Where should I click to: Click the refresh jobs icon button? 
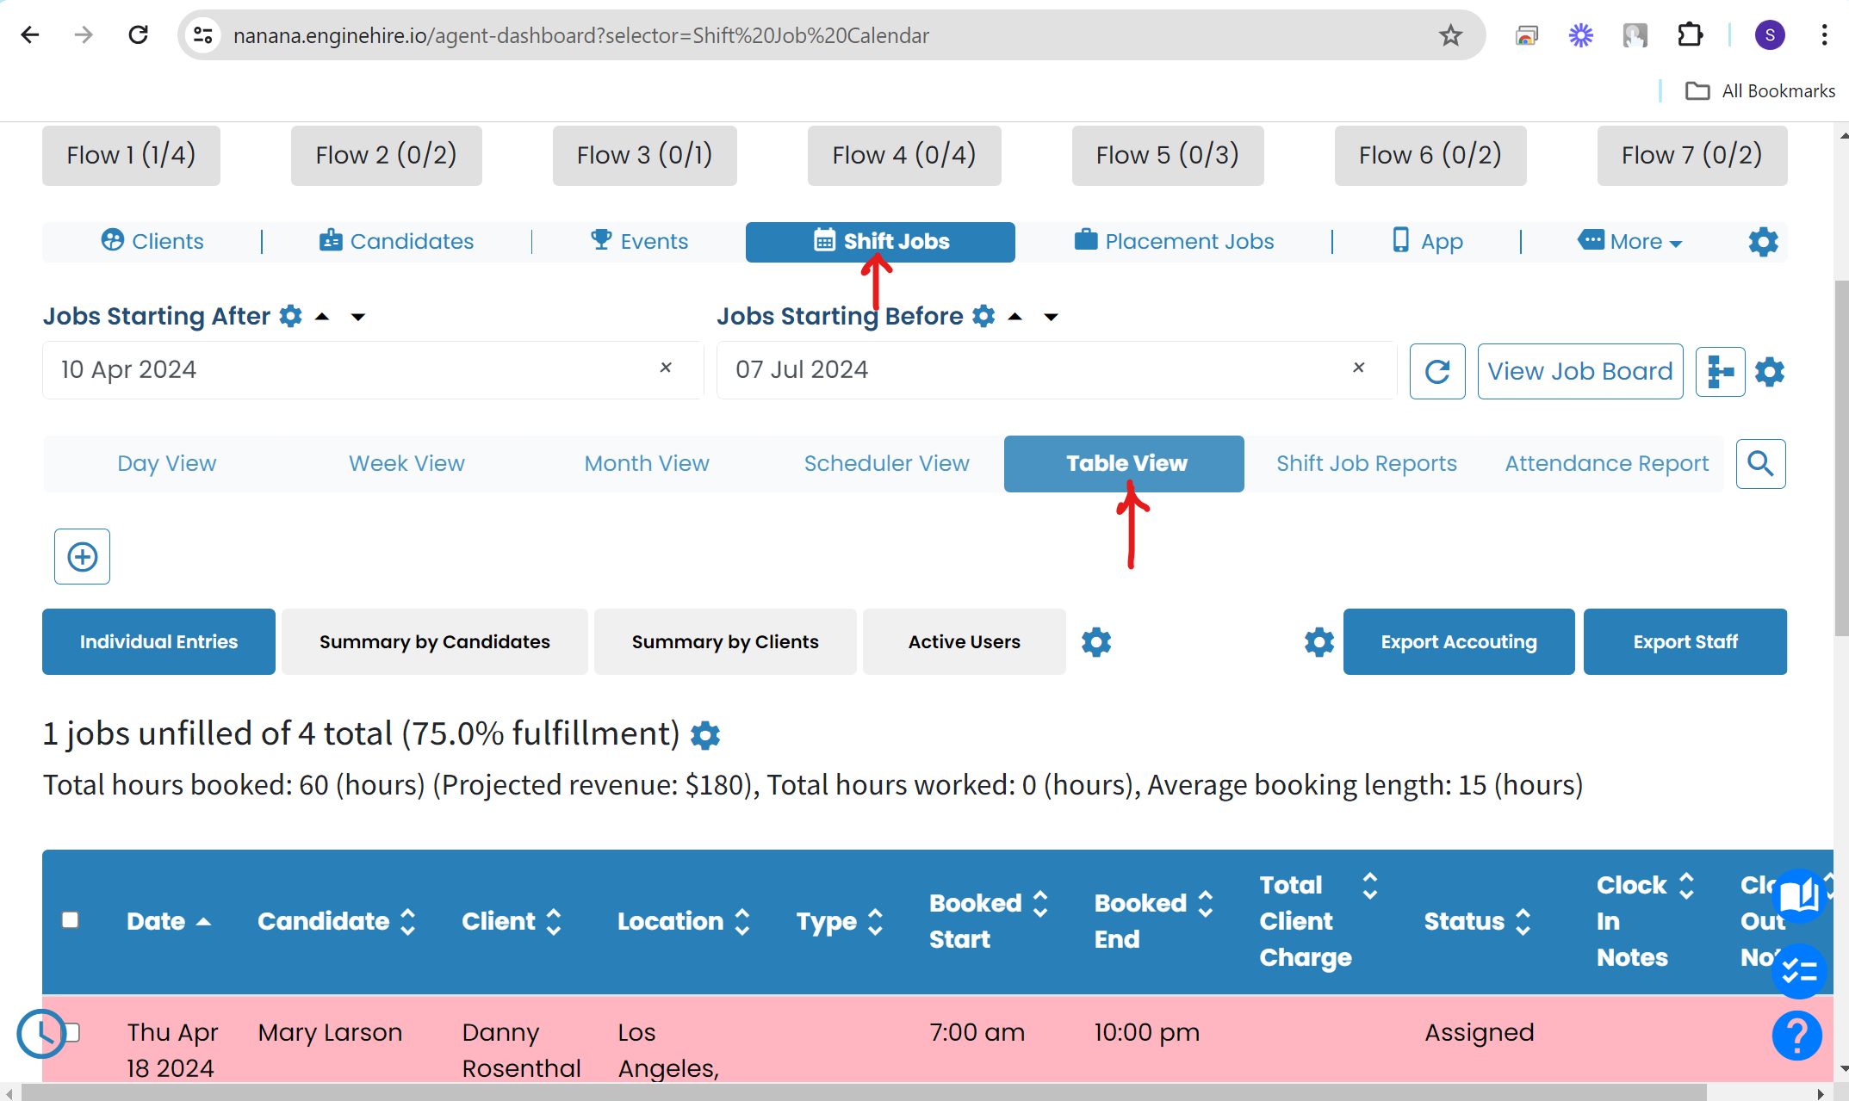pos(1436,372)
